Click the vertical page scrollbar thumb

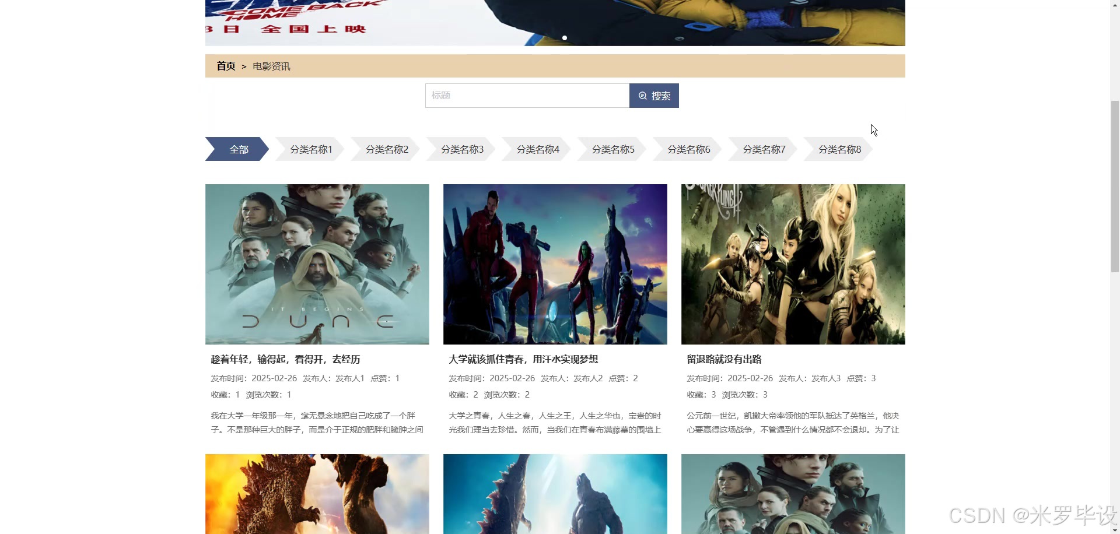1115,187
